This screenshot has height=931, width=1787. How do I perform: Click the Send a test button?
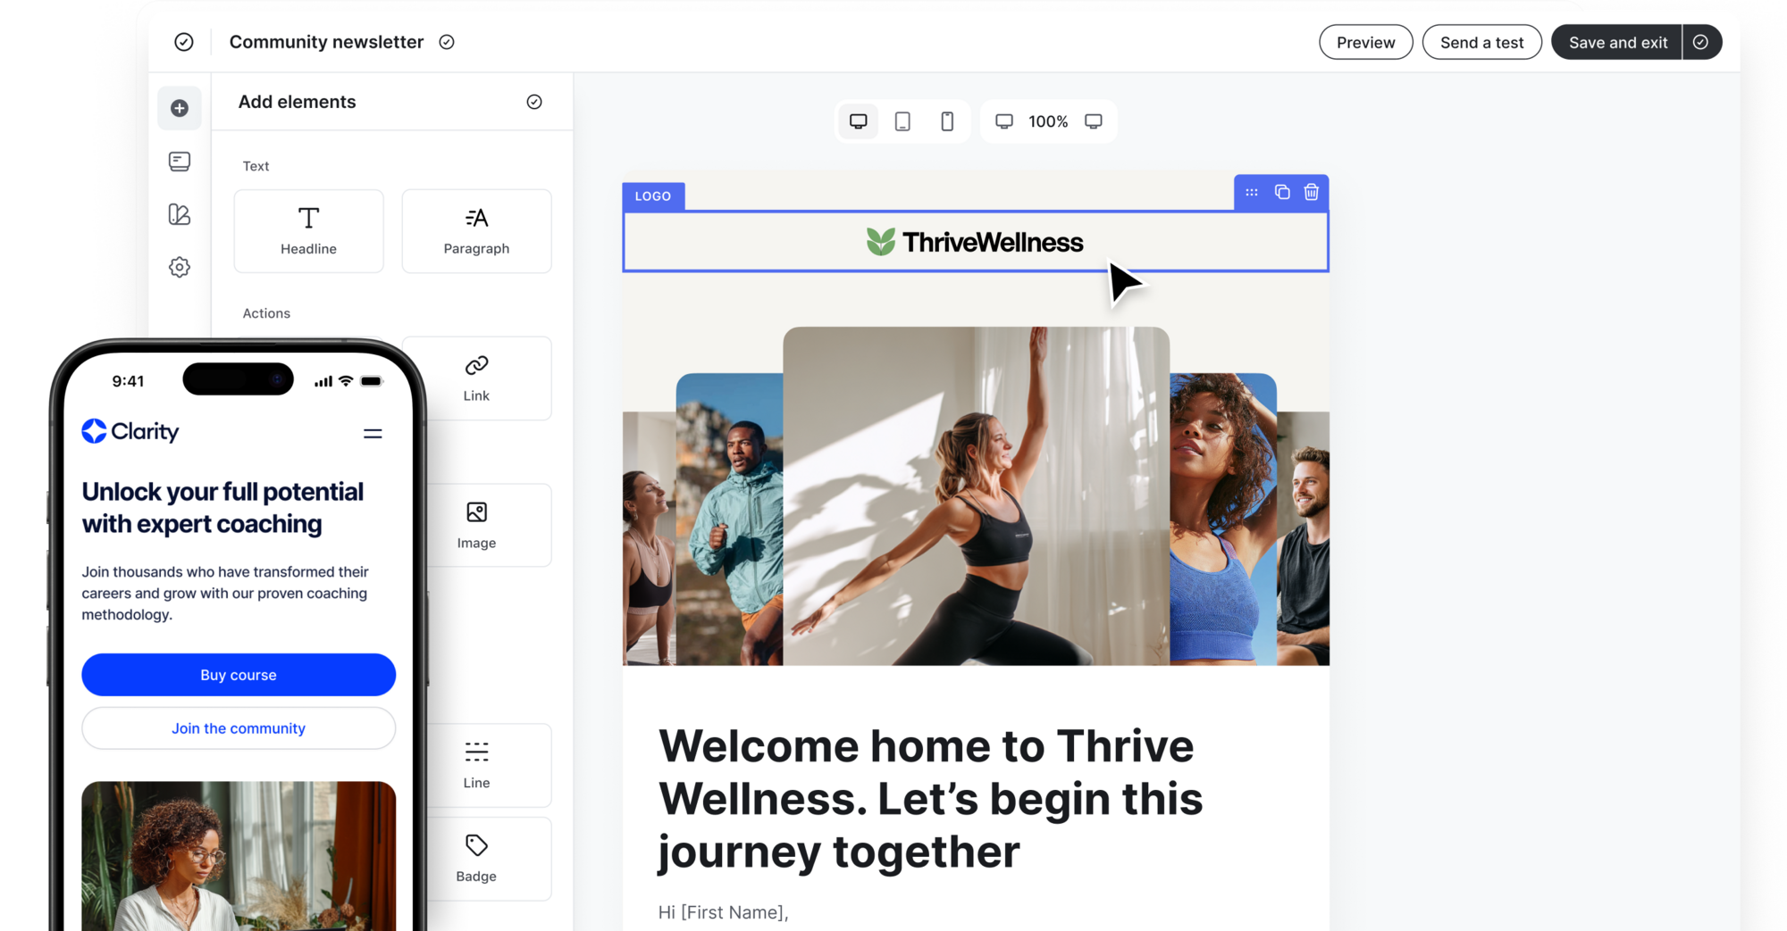(x=1481, y=42)
